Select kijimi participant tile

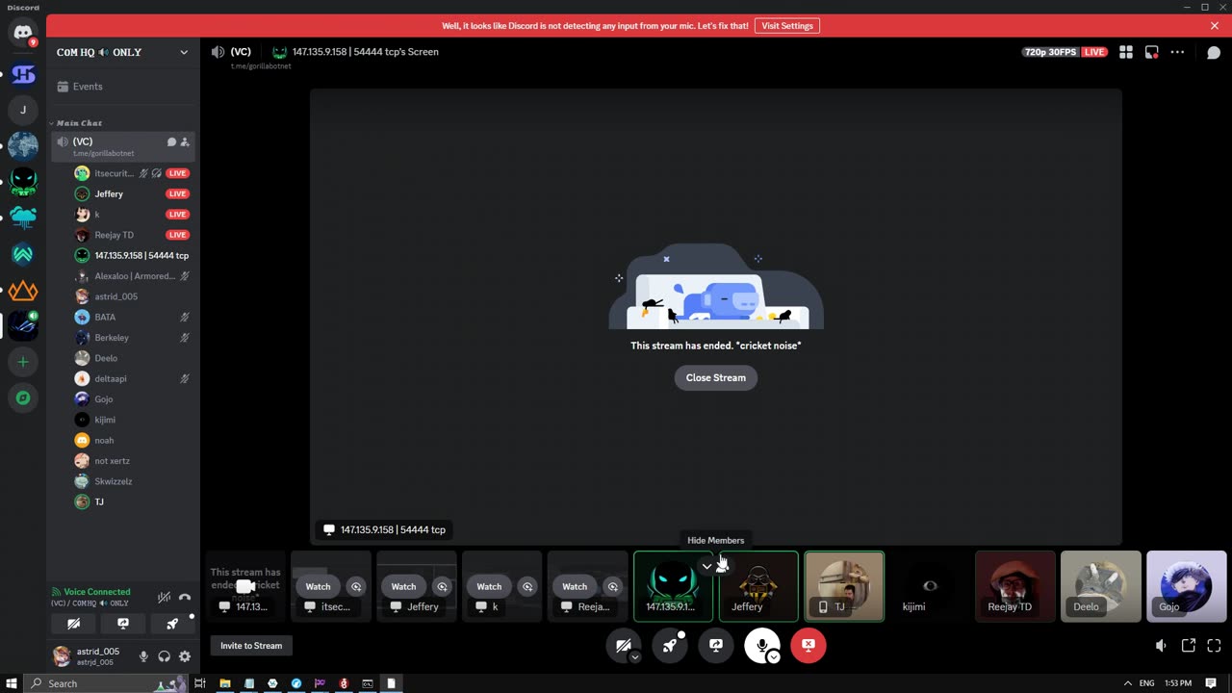(x=930, y=585)
